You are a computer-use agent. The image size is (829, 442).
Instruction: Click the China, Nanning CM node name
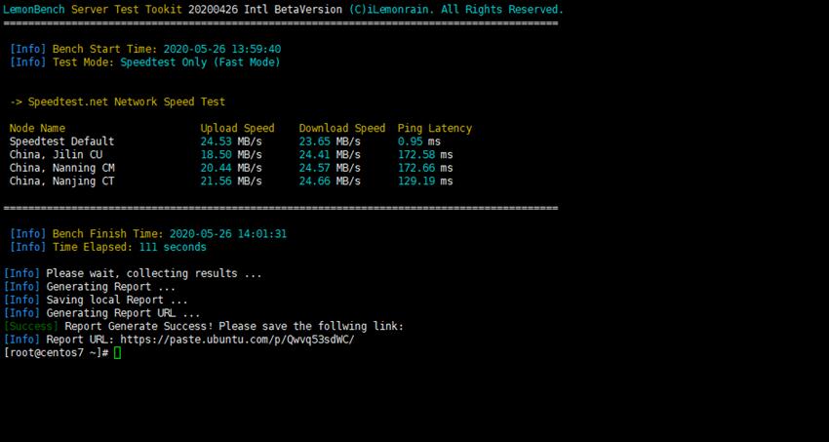61,168
